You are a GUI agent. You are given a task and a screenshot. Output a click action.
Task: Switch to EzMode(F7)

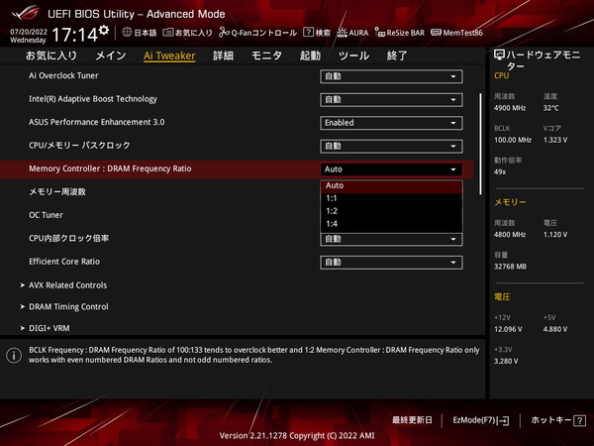(x=481, y=420)
